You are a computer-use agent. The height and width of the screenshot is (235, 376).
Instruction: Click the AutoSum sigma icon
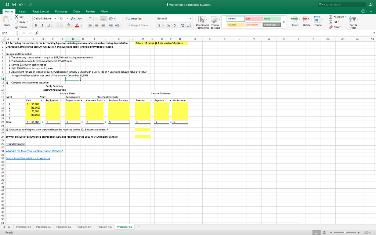coord(332,17)
